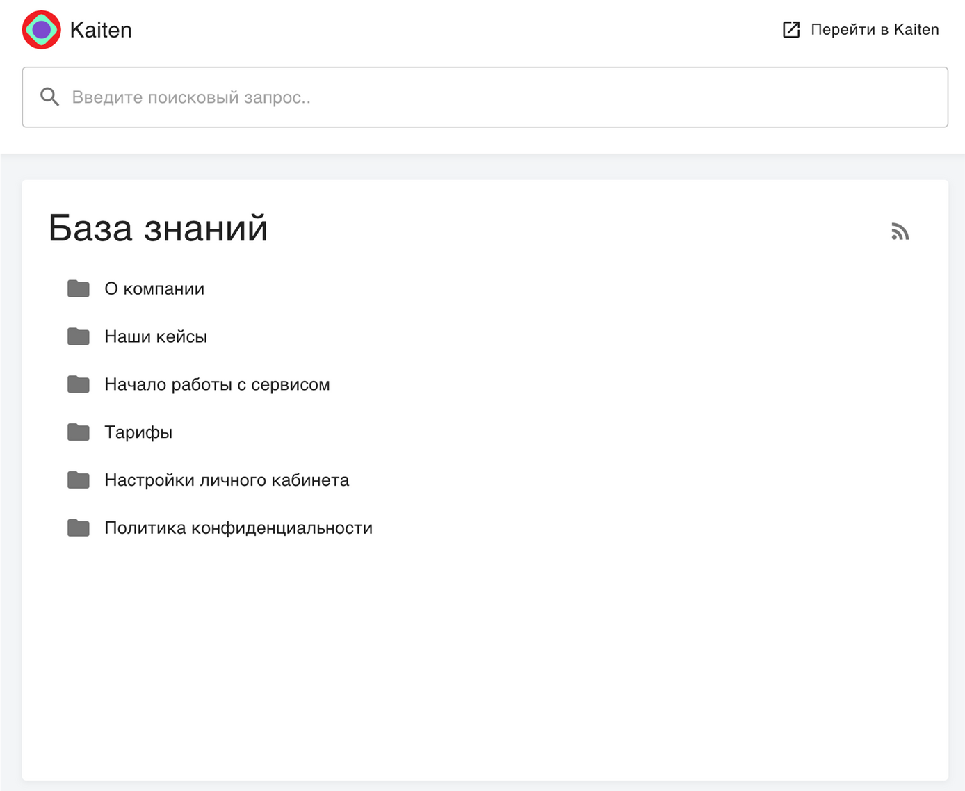Click the folder icon next to О компании
The width and height of the screenshot is (965, 791).
point(79,288)
